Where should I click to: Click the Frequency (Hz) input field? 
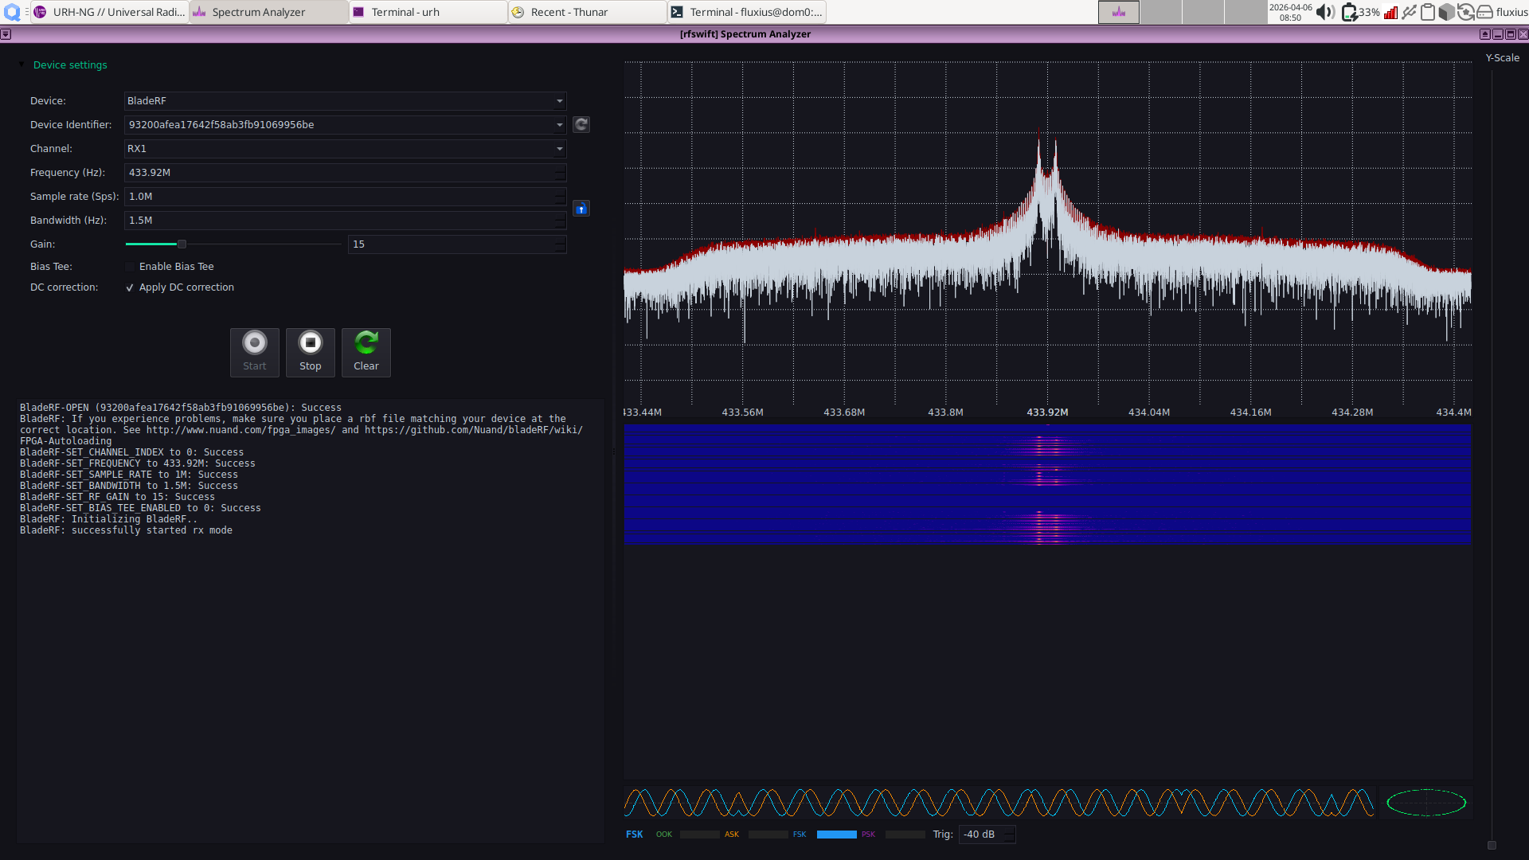(x=338, y=173)
